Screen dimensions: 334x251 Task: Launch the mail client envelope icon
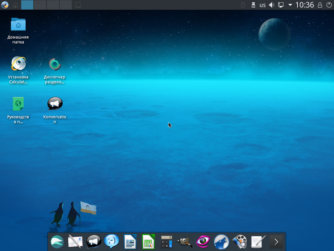75,241
